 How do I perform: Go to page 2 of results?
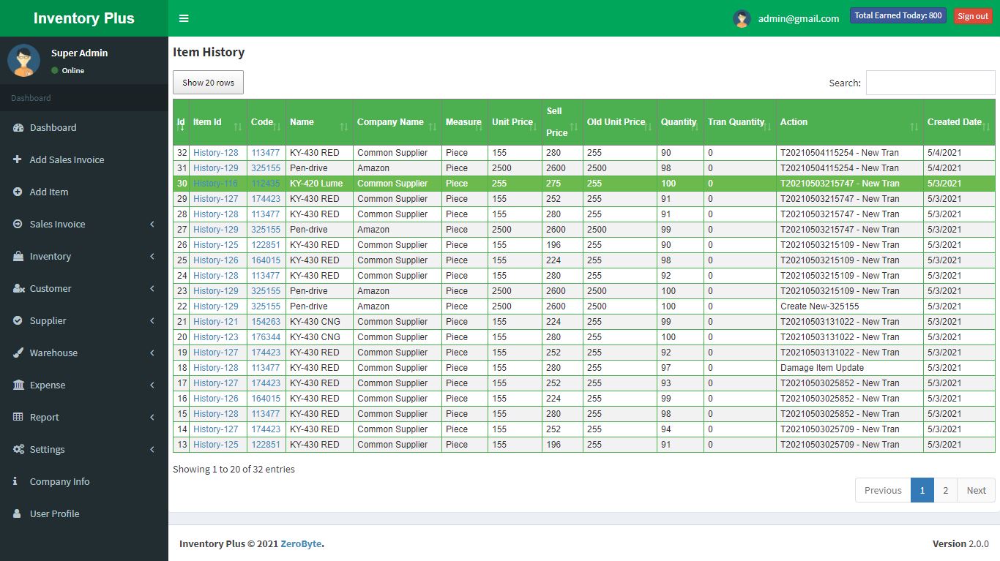[x=945, y=490]
